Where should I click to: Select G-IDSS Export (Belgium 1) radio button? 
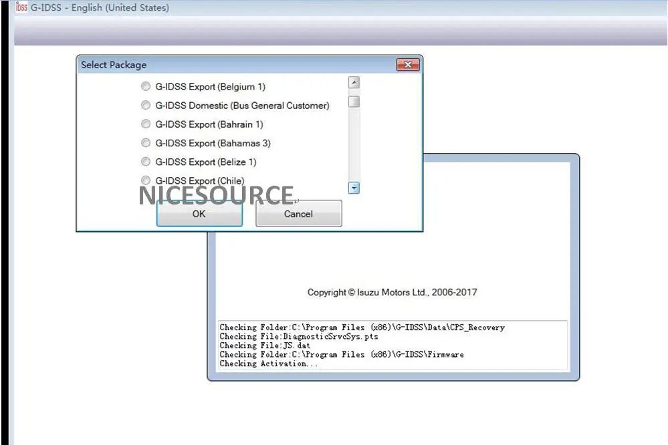146,86
